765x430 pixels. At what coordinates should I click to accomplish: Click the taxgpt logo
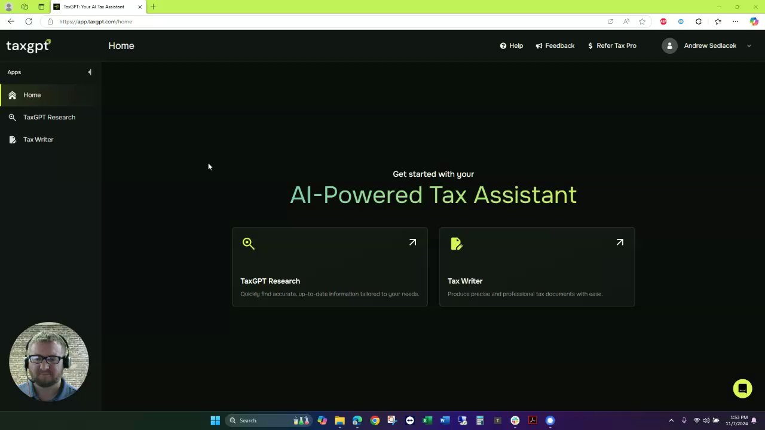tap(28, 46)
